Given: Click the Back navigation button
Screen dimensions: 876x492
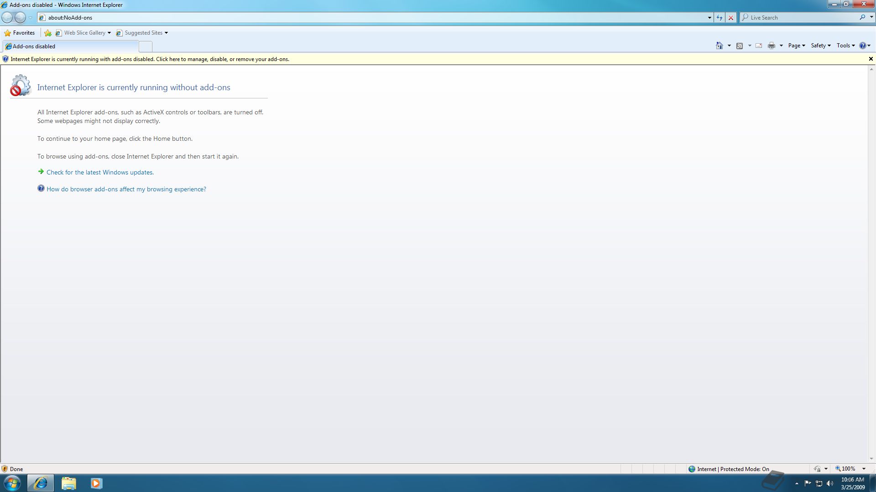Looking at the screenshot, I should [x=7, y=17].
